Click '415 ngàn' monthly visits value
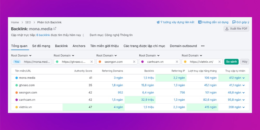This screenshot has width=260, height=130. tap(211, 107)
